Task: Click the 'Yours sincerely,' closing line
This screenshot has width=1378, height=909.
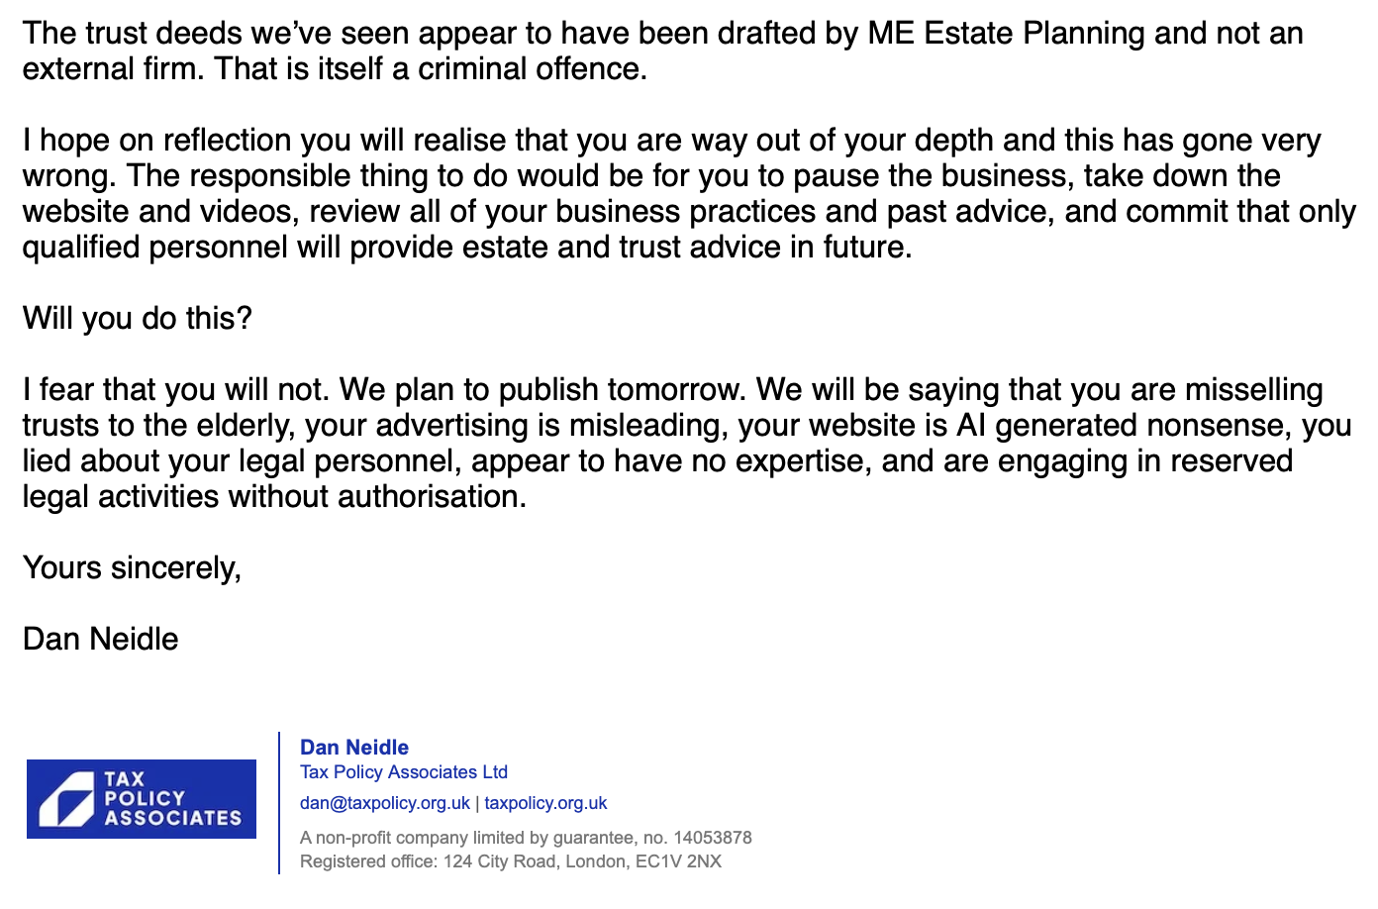Action: coord(132,567)
